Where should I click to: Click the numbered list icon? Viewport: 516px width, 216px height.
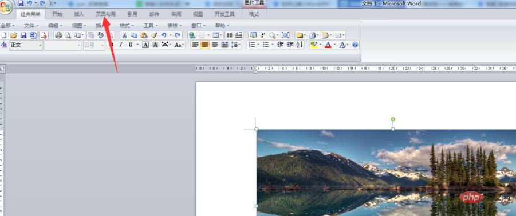(x=252, y=45)
